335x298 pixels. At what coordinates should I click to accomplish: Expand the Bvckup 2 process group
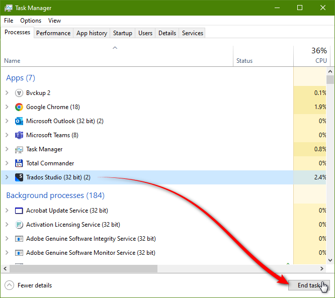7,93
